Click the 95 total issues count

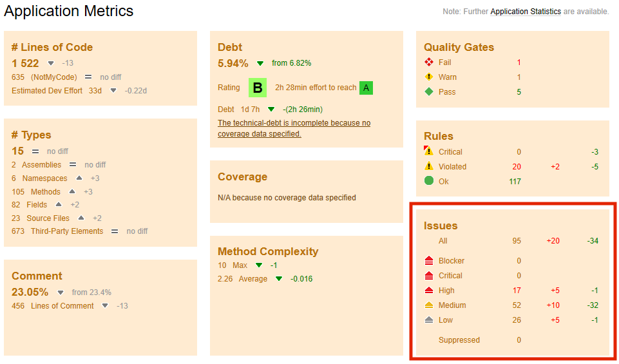(x=517, y=241)
